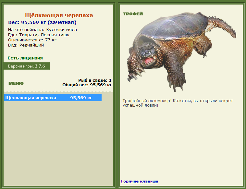Click the 'Есть лицензия' label
Image resolution: width=246 pixels, height=189 pixels.
25,58
